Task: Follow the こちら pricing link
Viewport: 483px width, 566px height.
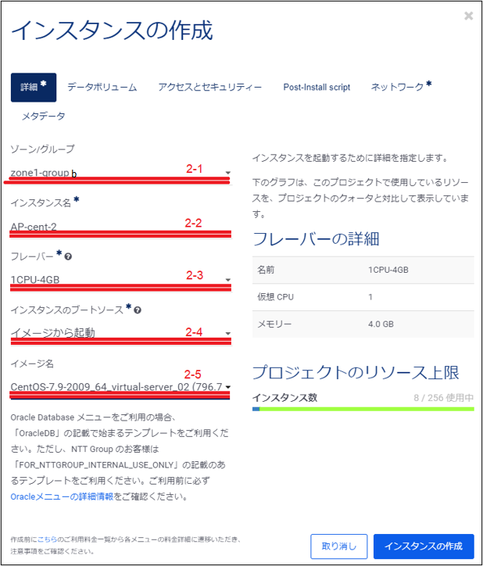Action: tap(46, 540)
